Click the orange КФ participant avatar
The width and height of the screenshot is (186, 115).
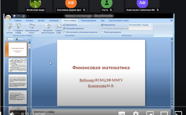(71, 3)
